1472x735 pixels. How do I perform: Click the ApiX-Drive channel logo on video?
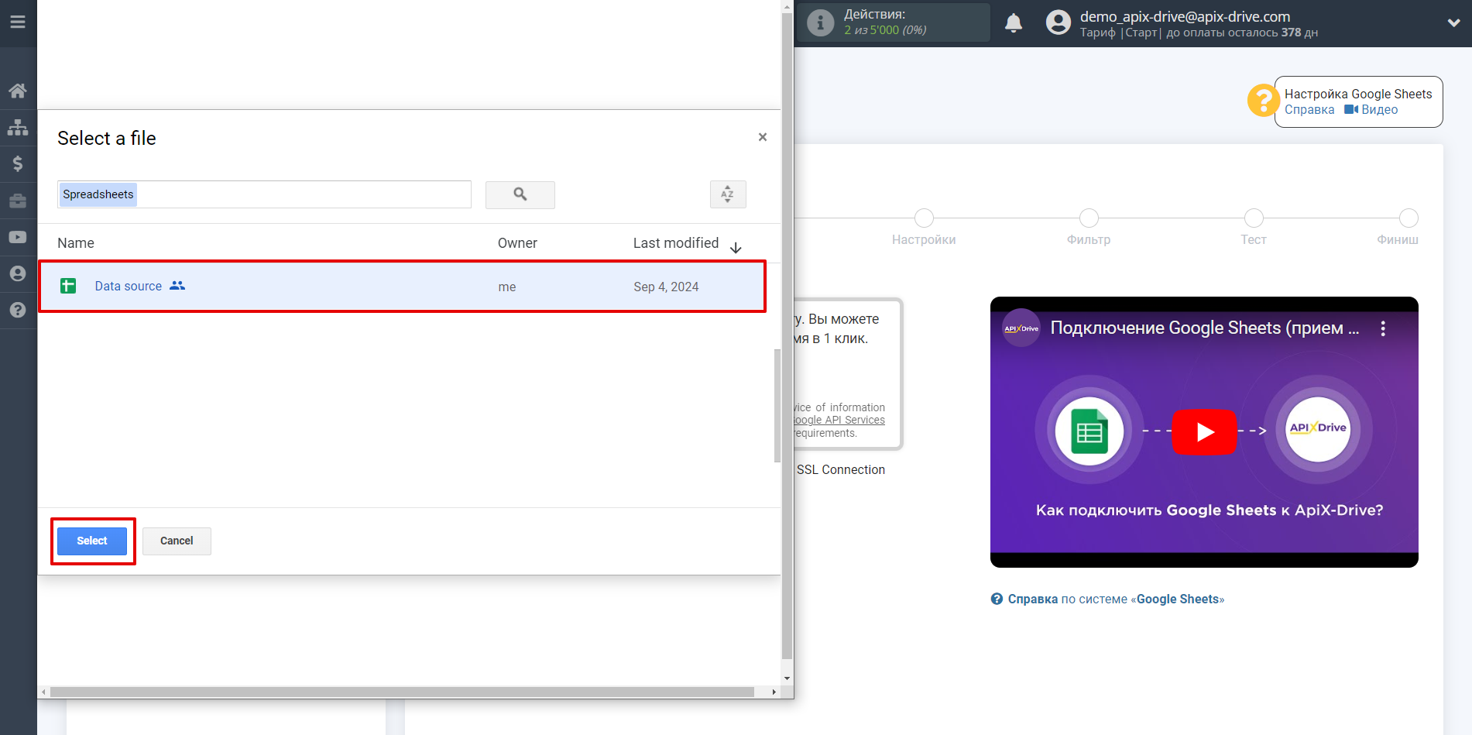tap(1021, 328)
